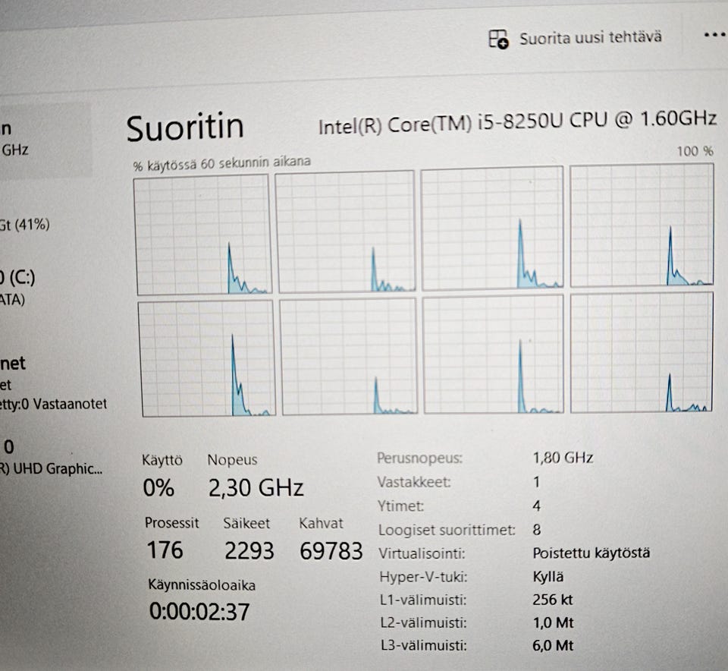
Task: Click the Perusnopeus label
Action: pyautogui.click(x=419, y=458)
